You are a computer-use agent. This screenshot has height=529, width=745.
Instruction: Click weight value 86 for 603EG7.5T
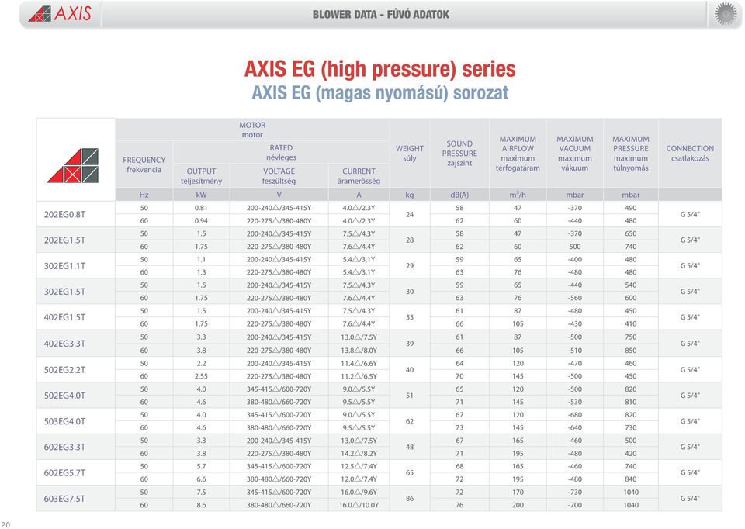[410, 498]
